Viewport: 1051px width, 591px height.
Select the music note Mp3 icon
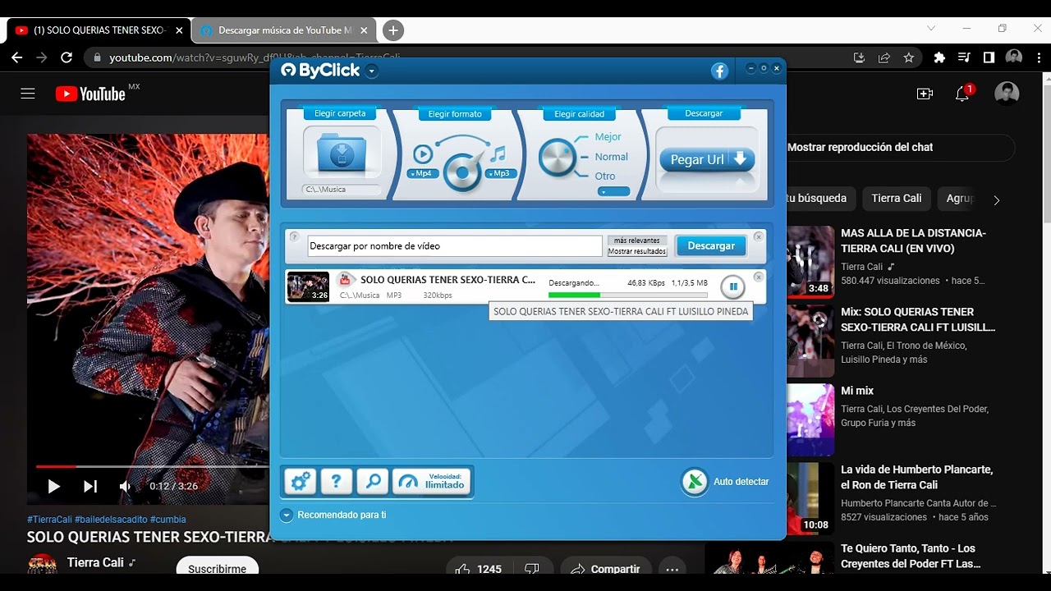(498, 153)
